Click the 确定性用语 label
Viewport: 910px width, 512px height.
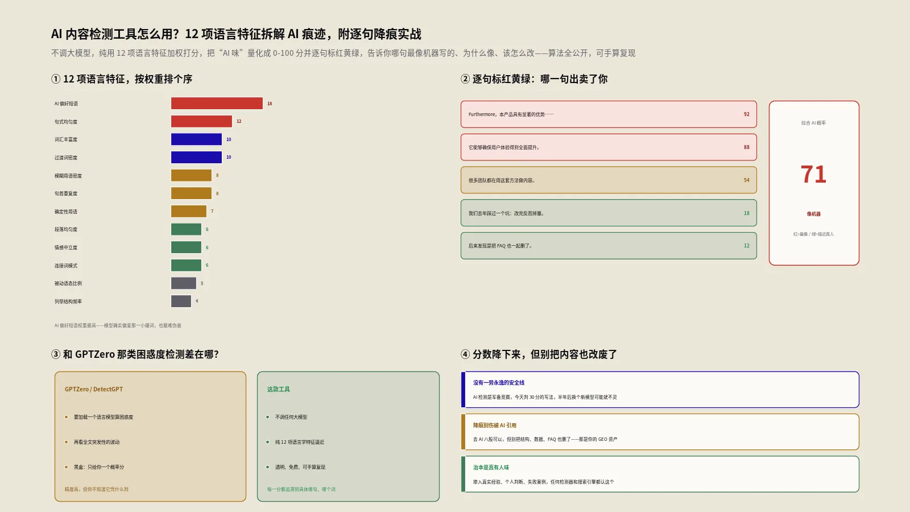[x=66, y=212]
